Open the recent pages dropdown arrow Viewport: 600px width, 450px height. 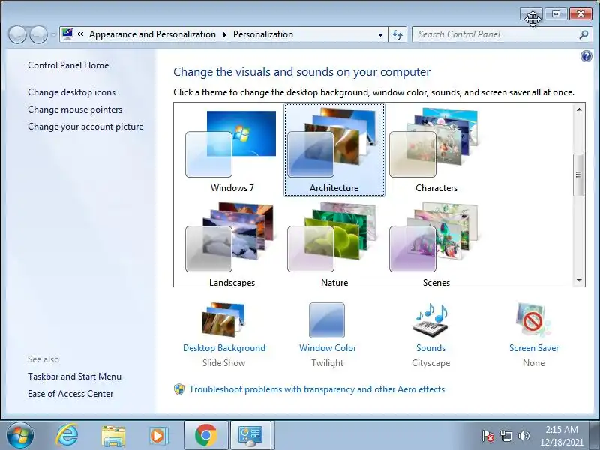(x=53, y=34)
